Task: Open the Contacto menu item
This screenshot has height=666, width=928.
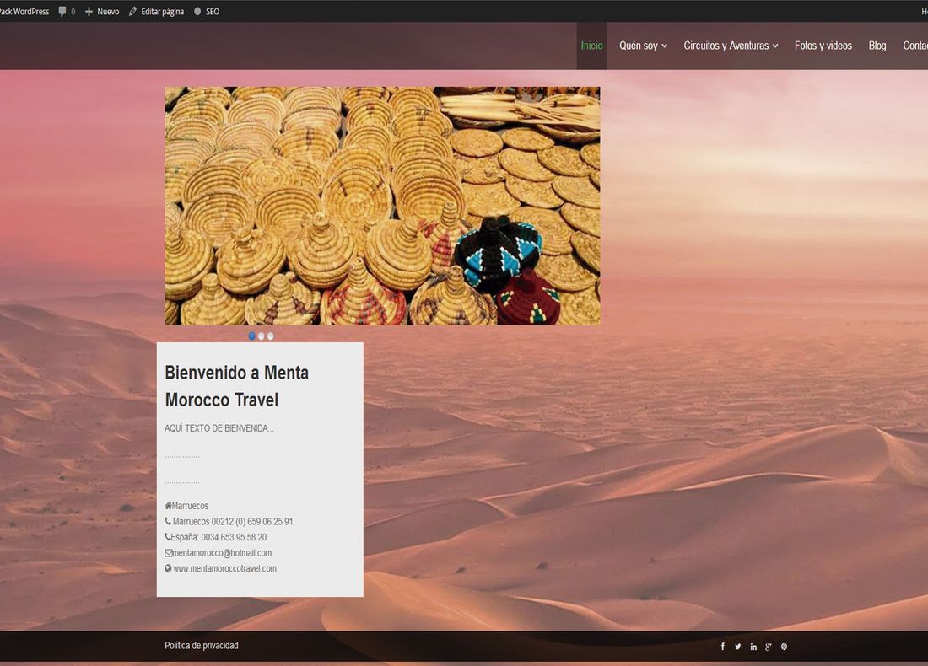Action: click(x=915, y=46)
